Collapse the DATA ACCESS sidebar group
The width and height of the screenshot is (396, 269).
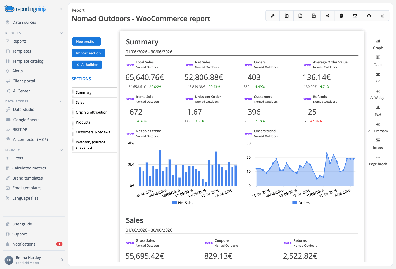point(61,101)
